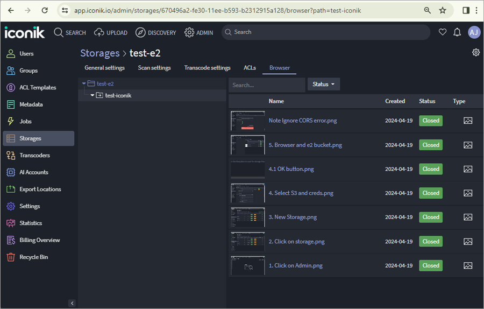The width and height of the screenshot is (484, 309).
Task: Collapse the test-e2 folder tree node
Action: tap(84, 83)
